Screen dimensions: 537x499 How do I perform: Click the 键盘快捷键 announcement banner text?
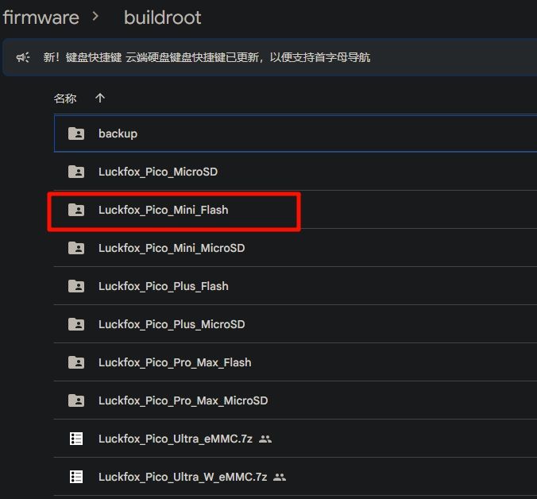coord(207,57)
